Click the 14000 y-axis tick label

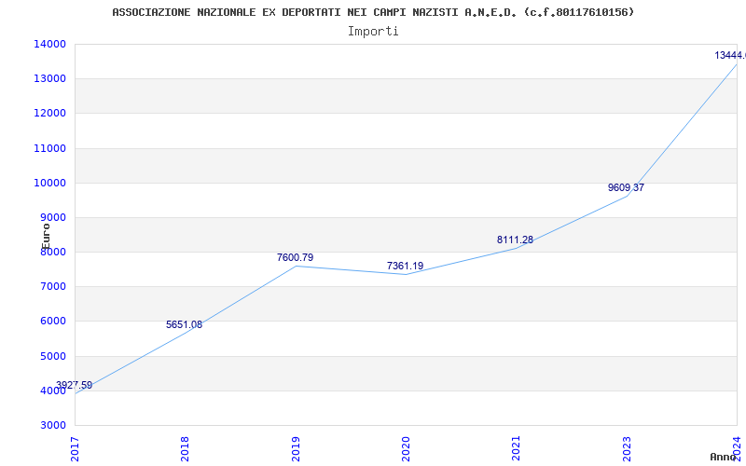pyautogui.click(x=50, y=44)
